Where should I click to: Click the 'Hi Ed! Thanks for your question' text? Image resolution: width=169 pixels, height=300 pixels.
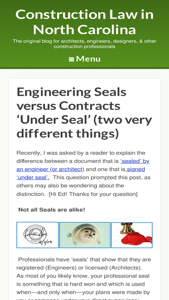[93, 194]
